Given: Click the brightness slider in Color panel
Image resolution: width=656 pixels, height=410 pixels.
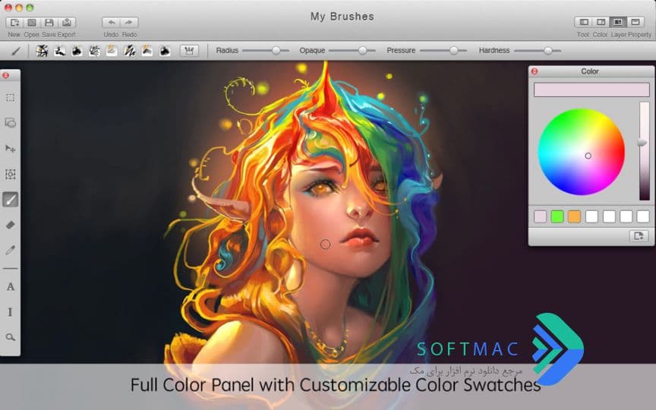Looking at the screenshot, I should coord(644,151).
